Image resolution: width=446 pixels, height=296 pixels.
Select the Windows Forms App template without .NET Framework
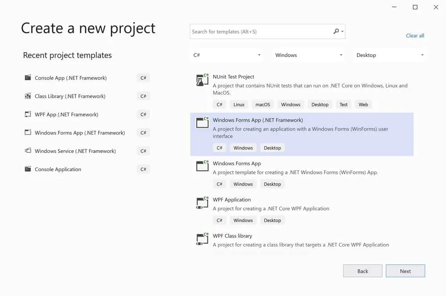point(237,164)
